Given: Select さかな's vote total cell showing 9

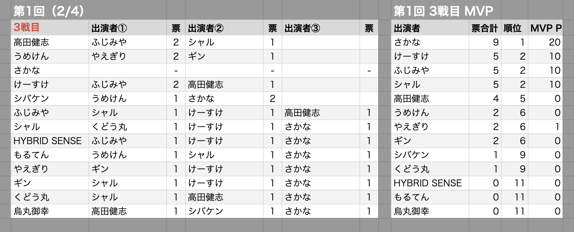Looking at the screenshot, I should pos(485,42).
